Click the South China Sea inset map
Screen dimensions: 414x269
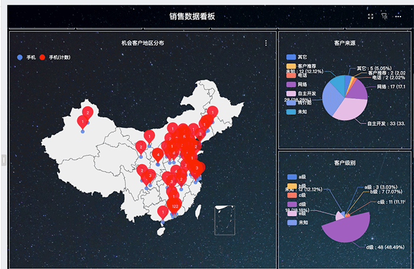pyautogui.click(x=225, y=220)
